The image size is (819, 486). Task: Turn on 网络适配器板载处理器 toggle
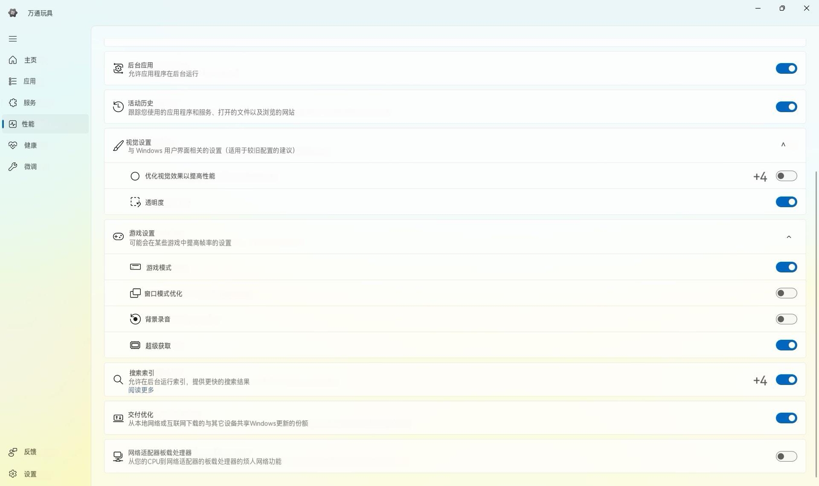tap(786, 457)
